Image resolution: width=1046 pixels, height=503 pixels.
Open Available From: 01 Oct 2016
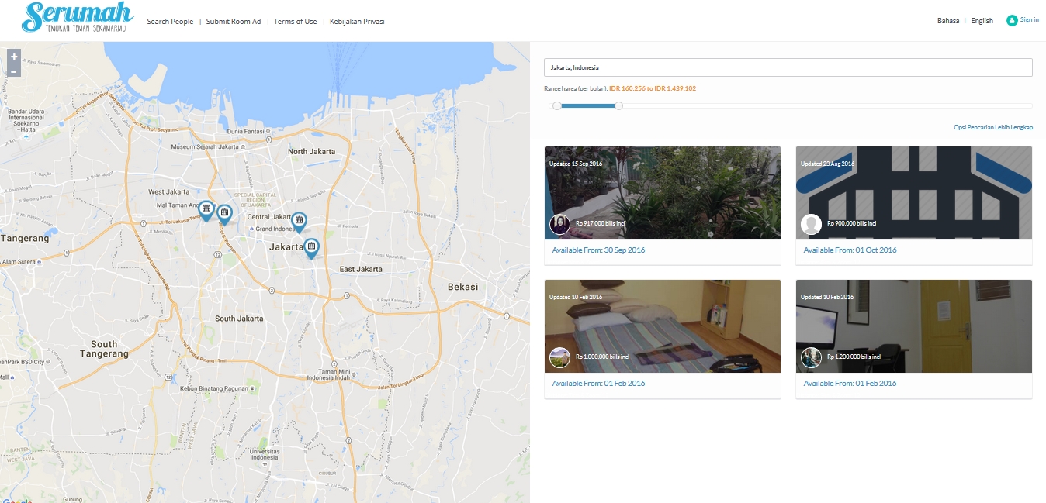pos(850,250)
